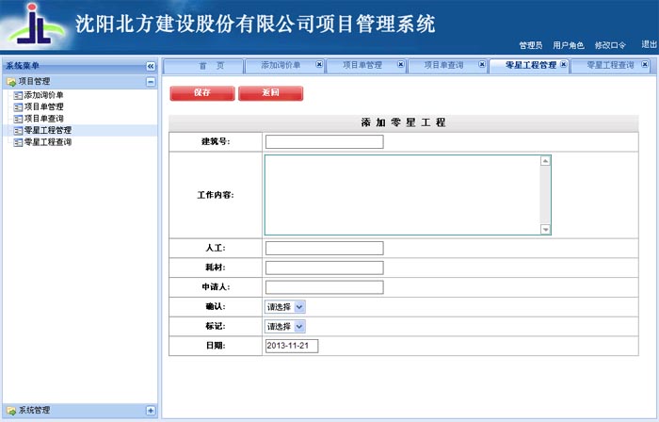Click the red 返回 button
Viewport: 659px width, 422px height.
[x=270, y=93]
